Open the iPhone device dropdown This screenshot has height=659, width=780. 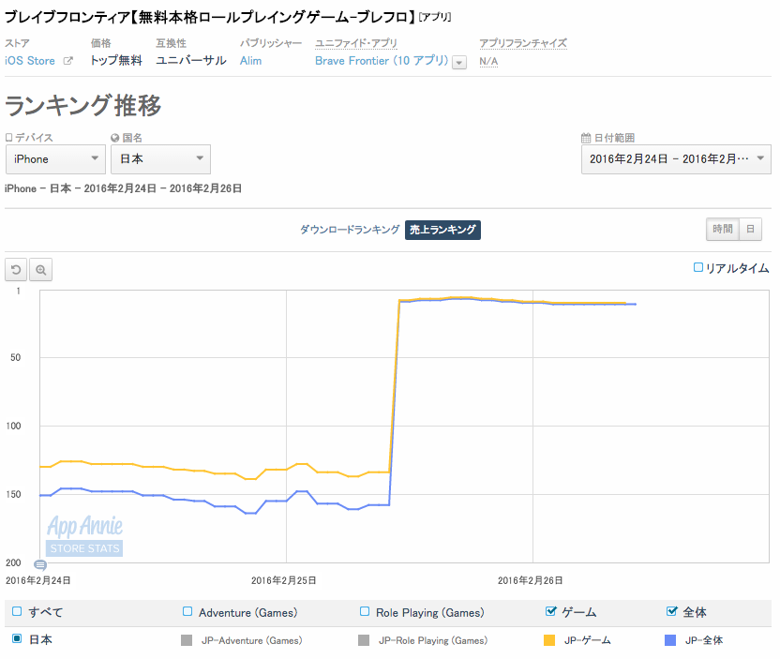pos(55,159)
